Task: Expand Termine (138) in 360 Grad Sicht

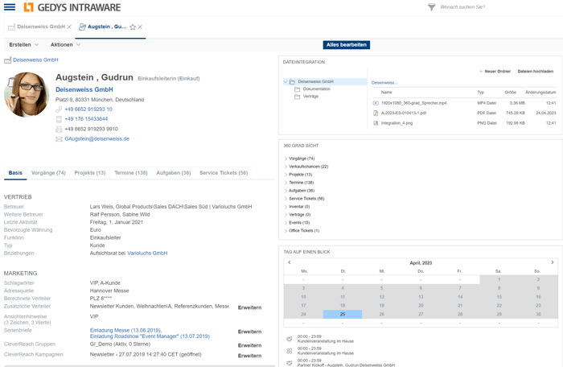Action: pos(286,183)
